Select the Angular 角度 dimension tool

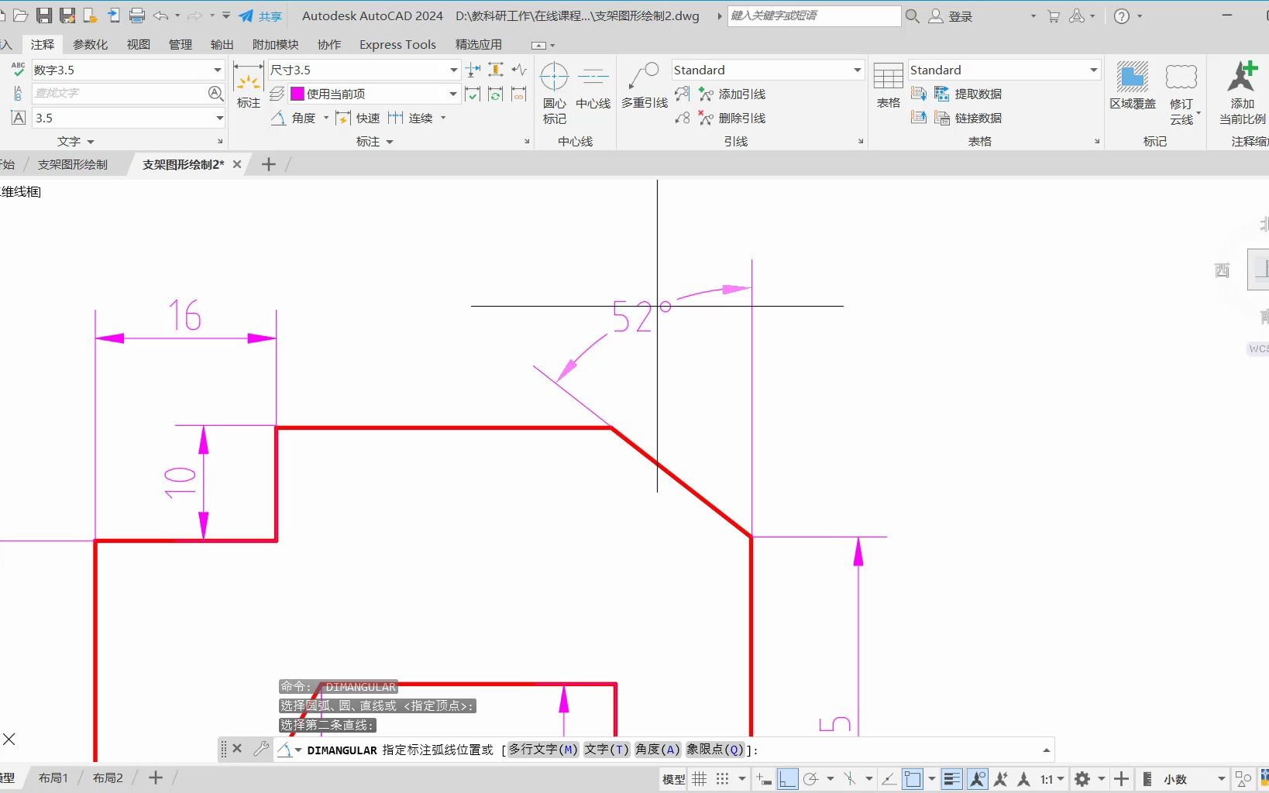click(294, 118)
